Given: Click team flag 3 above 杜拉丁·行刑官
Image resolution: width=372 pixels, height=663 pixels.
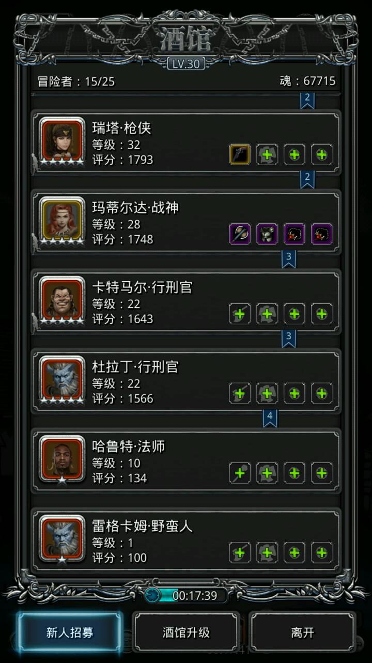Looking at the screenshot, I should pyautogui.click(x=289, y=338).
